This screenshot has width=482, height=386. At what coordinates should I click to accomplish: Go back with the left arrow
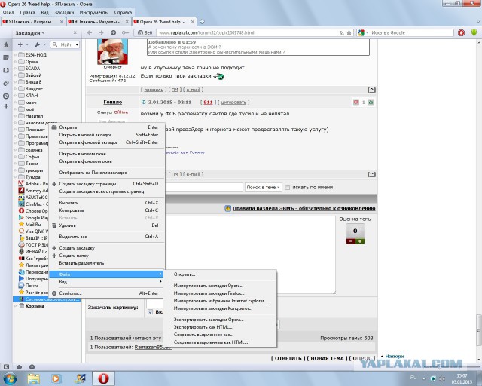point(90,32)
